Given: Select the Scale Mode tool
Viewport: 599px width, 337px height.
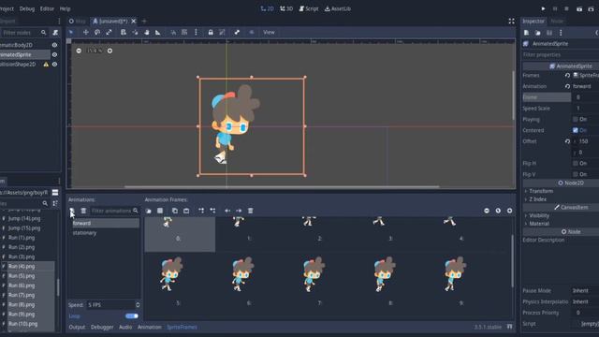Looking at the screenshot, I should (109, 33).
